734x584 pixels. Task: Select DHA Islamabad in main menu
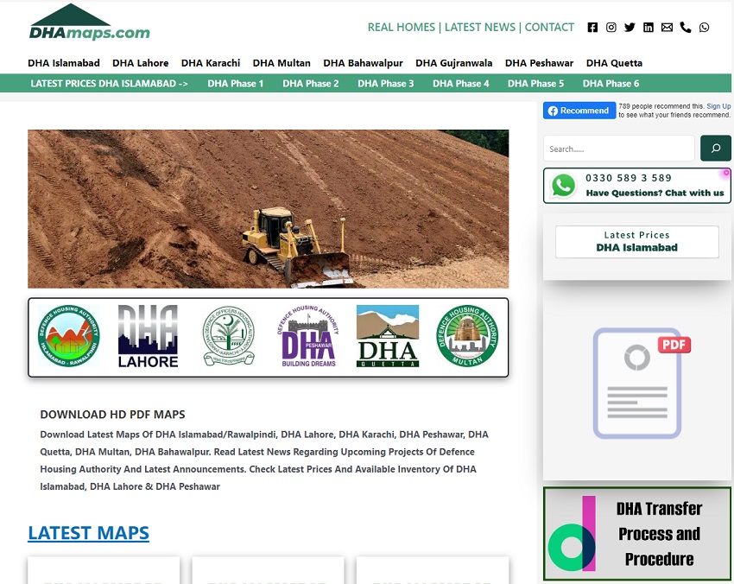[x=64, y=63]
